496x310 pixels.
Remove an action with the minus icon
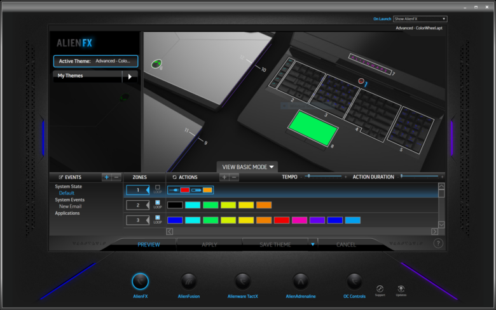(x=234, y=177)
